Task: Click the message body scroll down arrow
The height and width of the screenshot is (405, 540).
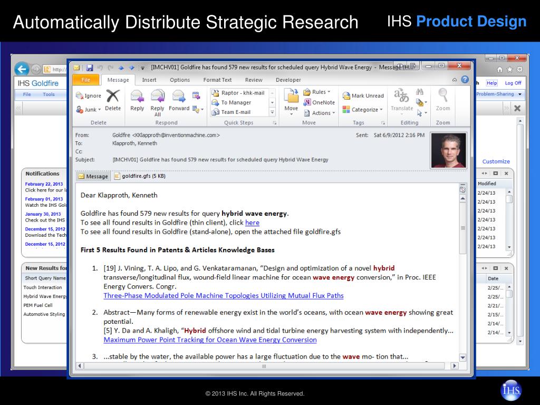Action: click(463, 358)
